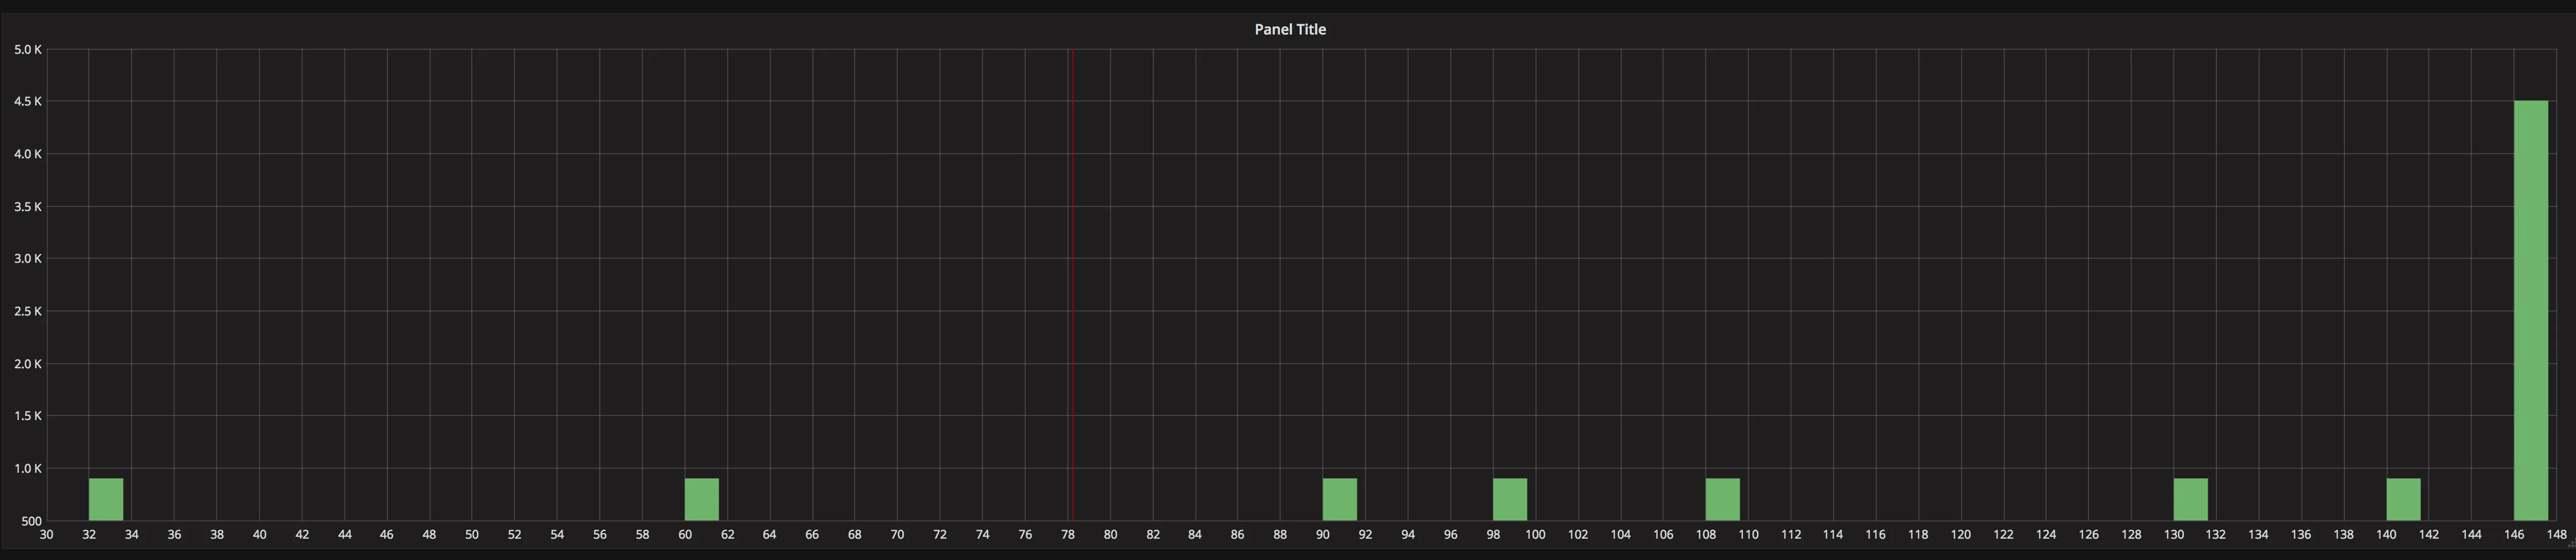The height and width of the screenshot is (560, 2576).
Task: Click the x-axis label 148
Action: tap(2556, 535)
